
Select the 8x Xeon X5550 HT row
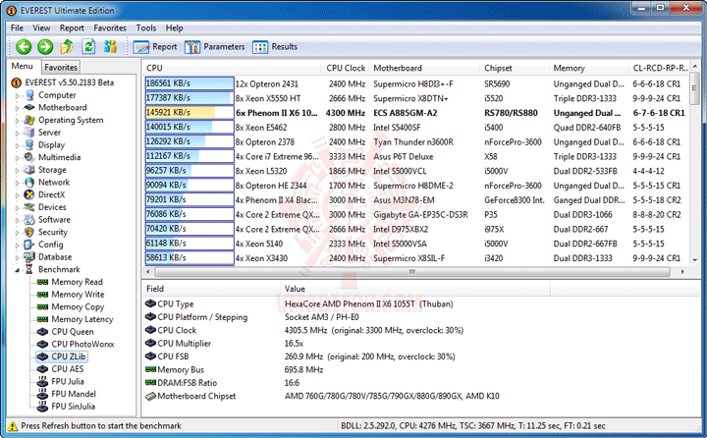coord(417,98)
